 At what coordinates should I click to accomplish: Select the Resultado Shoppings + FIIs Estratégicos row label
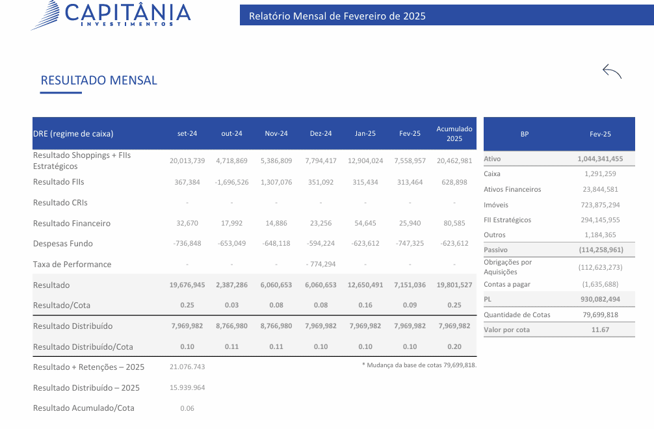(x=82, y=161)
